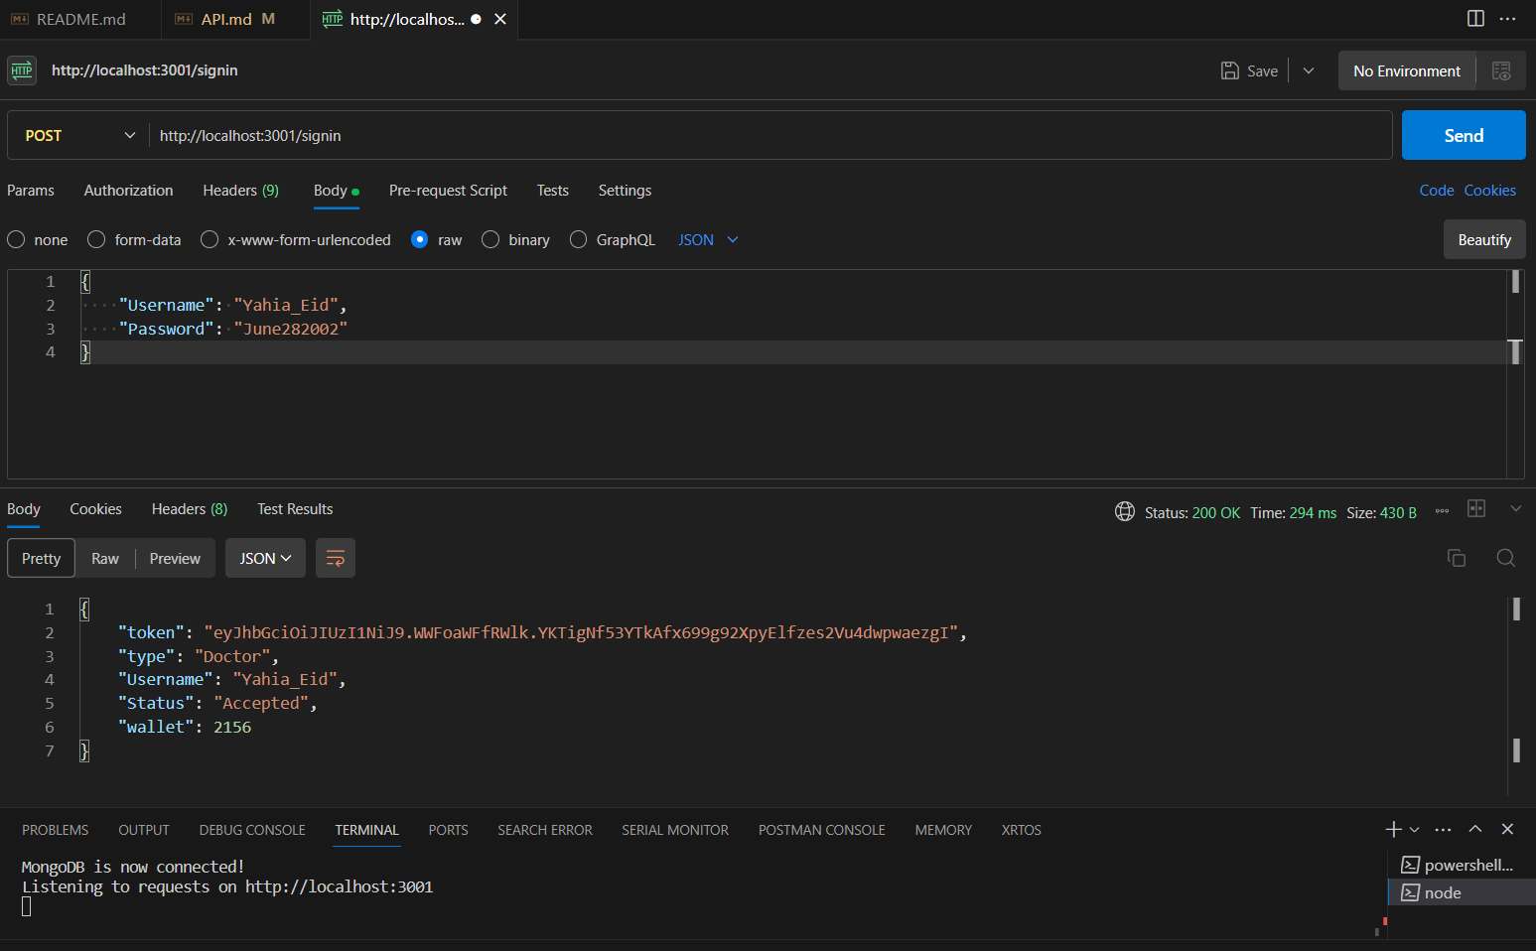1536x951 pixels.
Task: Open the Tests tab
Action: (552, 190)
